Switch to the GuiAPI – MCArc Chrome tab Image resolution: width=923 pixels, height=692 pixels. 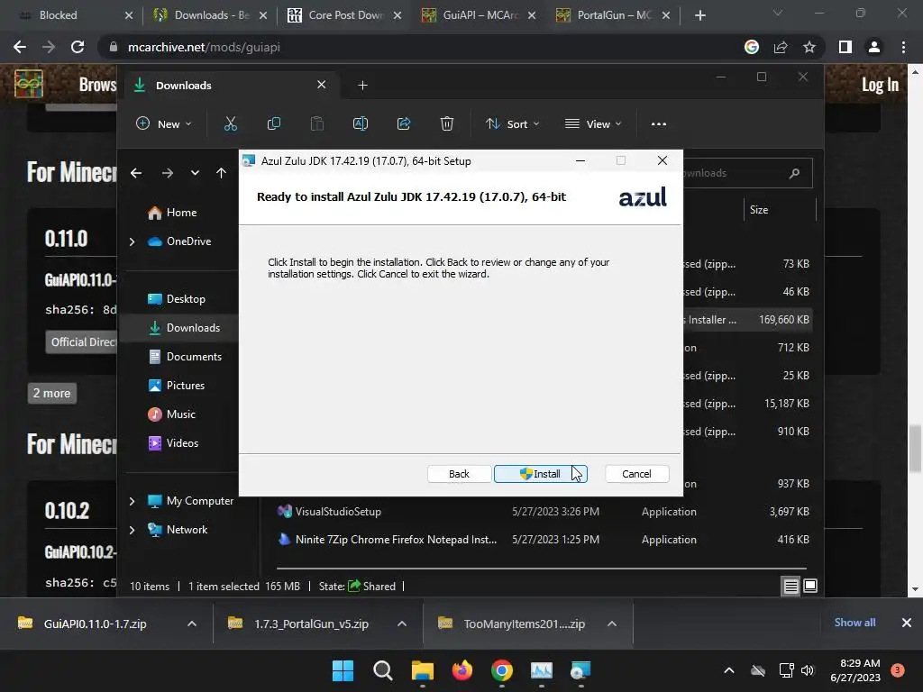(478, 15)
